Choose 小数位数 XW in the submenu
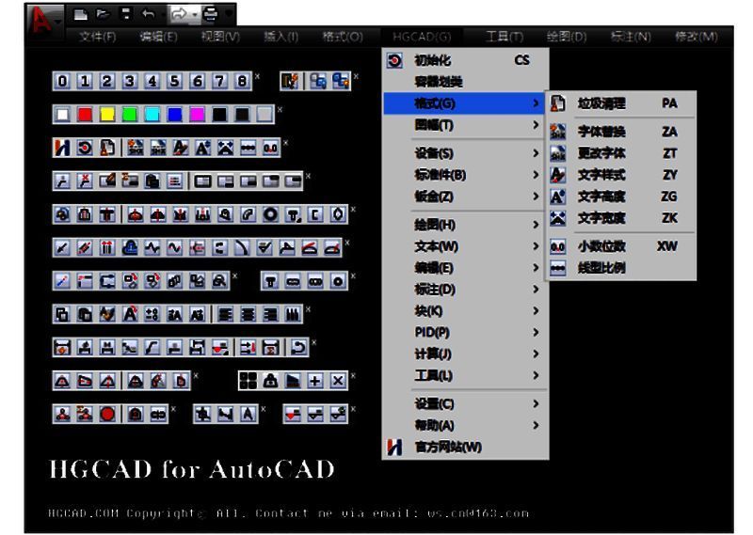This screenshot has width=753, height=535. pyautogui.click(x=620, y=246)
